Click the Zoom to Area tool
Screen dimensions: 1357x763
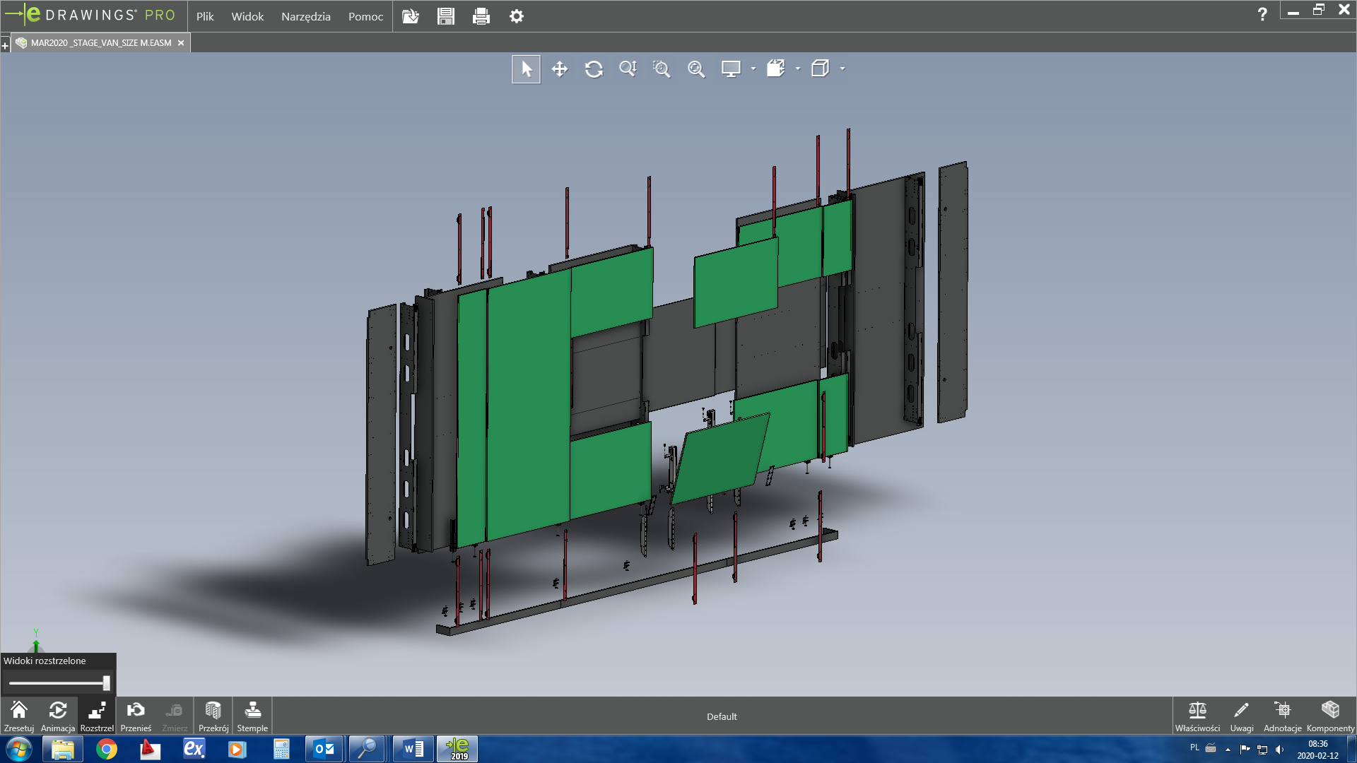click(662, 69)
